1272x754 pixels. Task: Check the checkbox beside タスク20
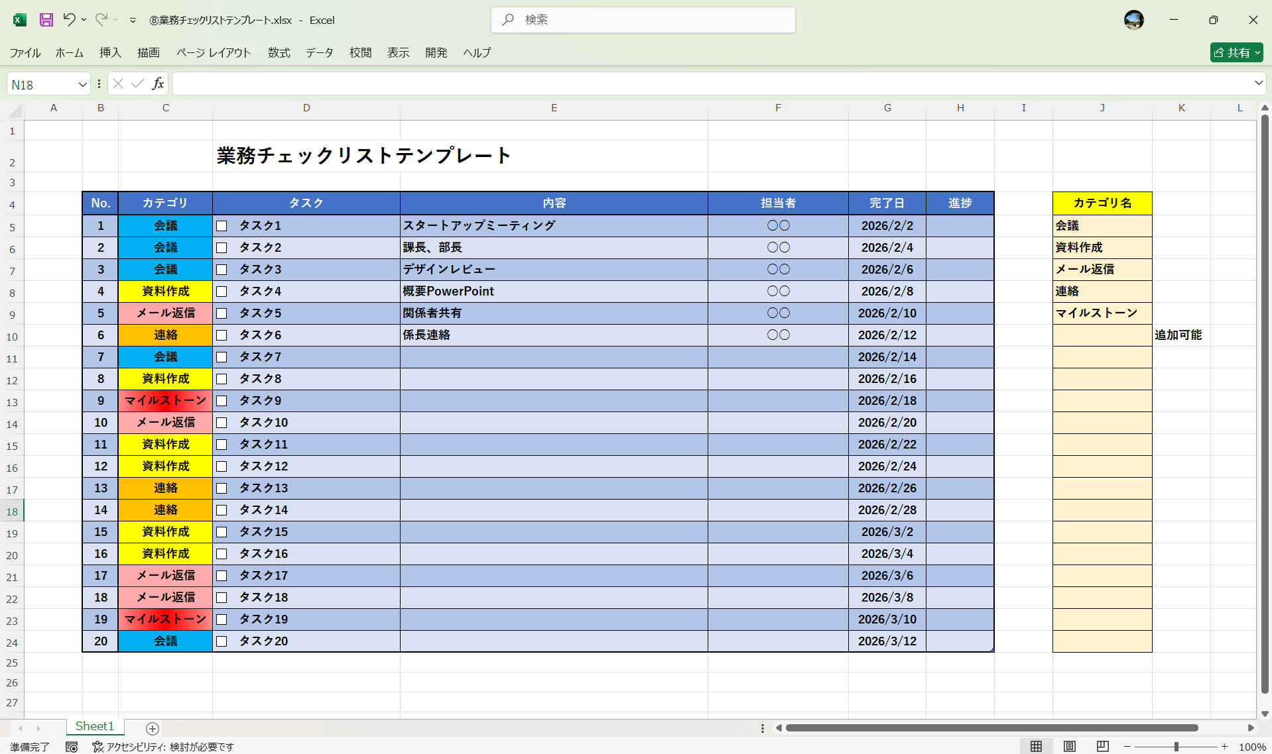click(222, 641)
